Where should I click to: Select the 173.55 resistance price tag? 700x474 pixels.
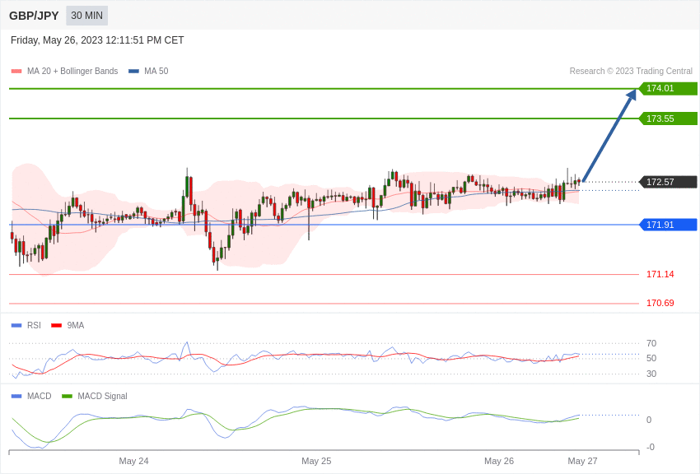click(669, 118)
